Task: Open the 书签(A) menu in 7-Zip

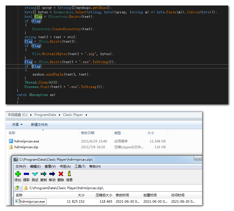Action: point(65,166)
